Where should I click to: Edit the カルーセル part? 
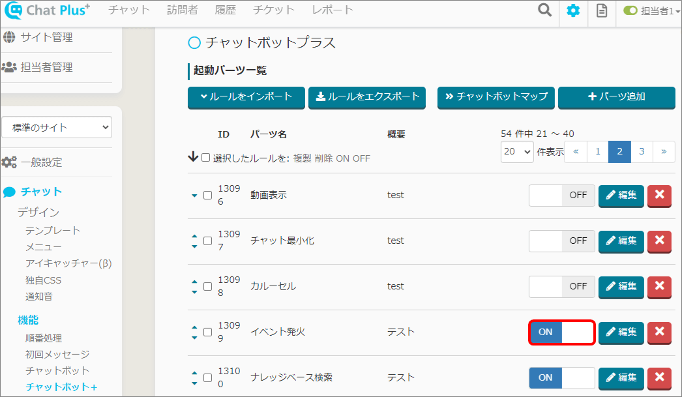pyautogui.click(x=621, y=287)
